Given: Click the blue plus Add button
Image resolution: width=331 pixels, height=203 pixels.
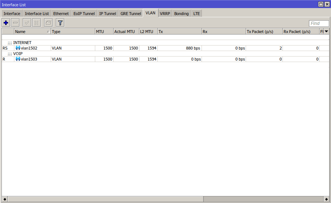Looking at the screenshot, I should 6,23.
